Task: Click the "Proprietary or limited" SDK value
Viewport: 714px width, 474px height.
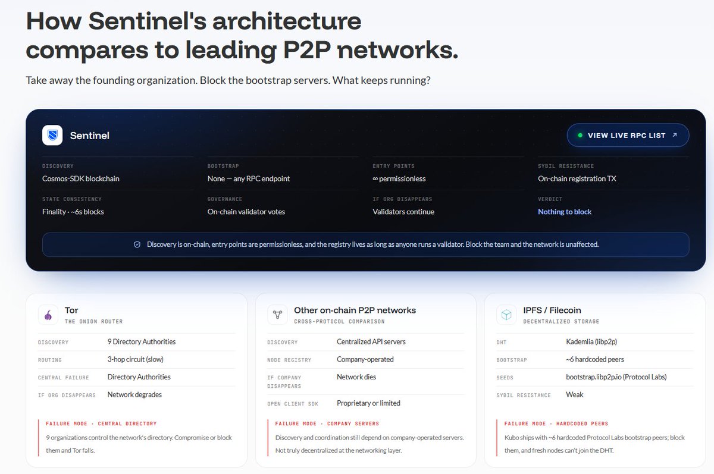Action: (368, 403)
